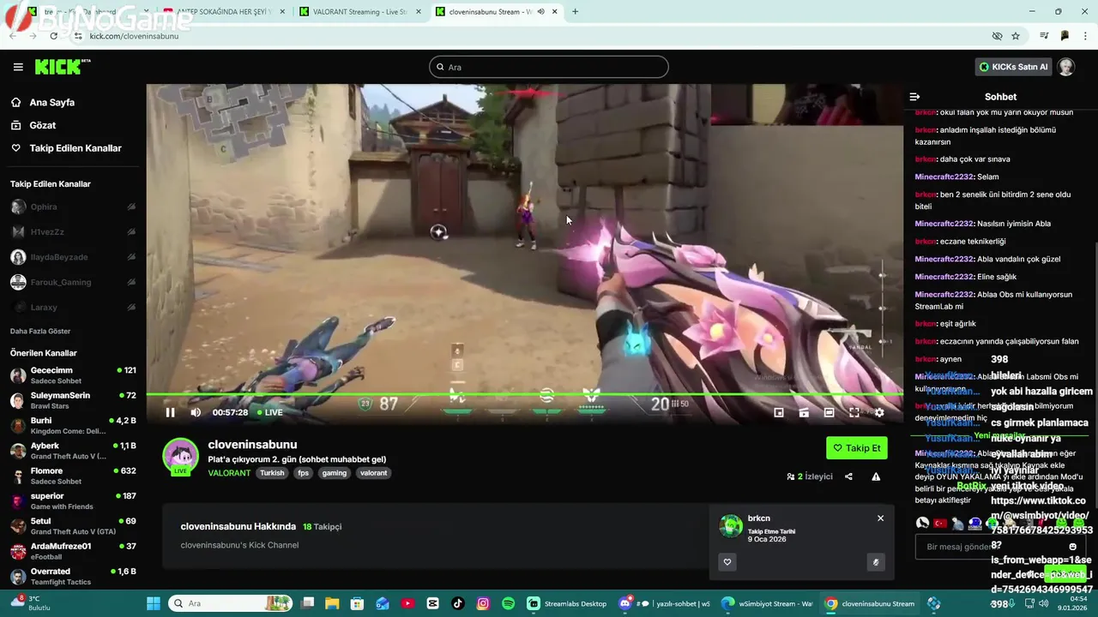Open TikTok from the taskbar
The image size is (1098, 617).
tap(458, 603)
